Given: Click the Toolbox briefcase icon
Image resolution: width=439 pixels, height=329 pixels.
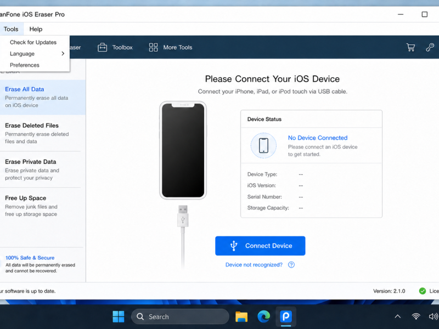Looking at the screenshot, I should coord(102,47).
